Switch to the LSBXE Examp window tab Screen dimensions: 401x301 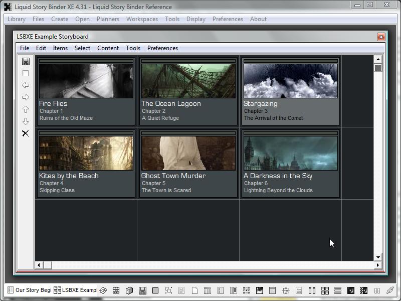[75, 290]
